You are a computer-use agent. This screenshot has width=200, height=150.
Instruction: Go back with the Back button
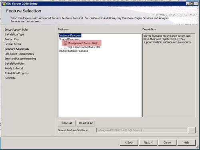(129, 142)
